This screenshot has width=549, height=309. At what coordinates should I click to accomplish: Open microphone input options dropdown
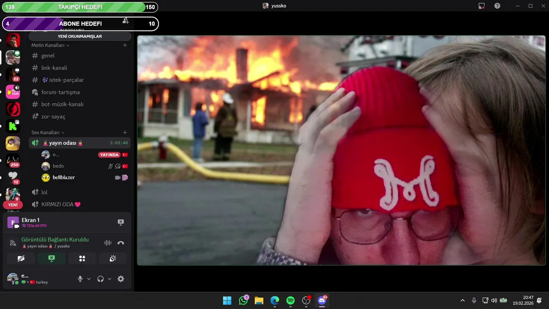pyautogui.click(x=89, y=279)
